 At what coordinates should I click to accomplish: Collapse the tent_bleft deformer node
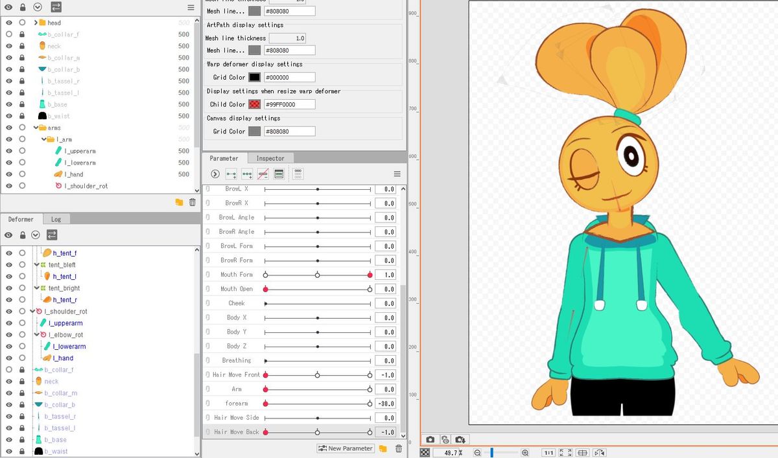coord(36,265)
